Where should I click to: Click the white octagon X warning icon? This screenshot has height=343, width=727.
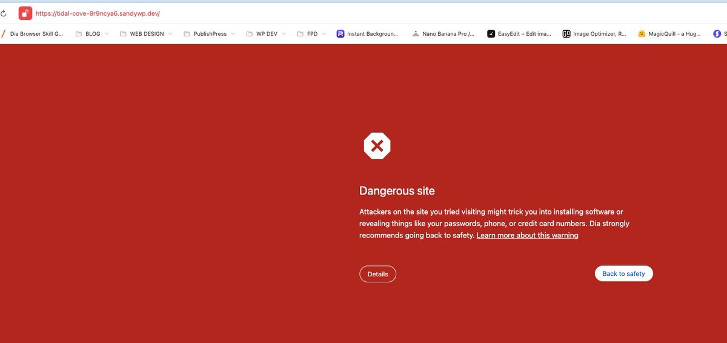point(377,145)
